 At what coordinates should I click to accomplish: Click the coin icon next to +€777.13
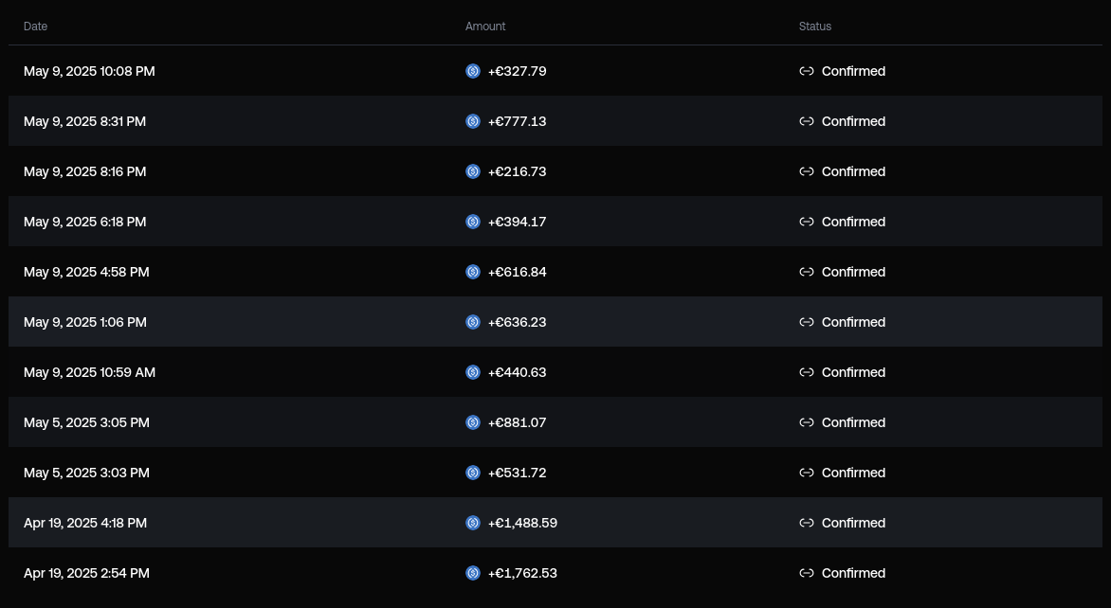(x=473, y=121)
